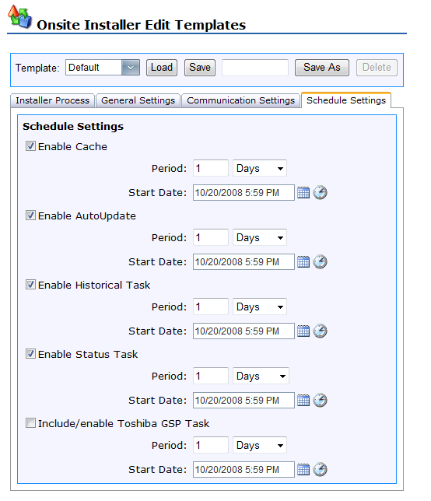Open calendar picker for AutoUpdate start date
The height and width of the screenshot is (501, 431).
303,261
